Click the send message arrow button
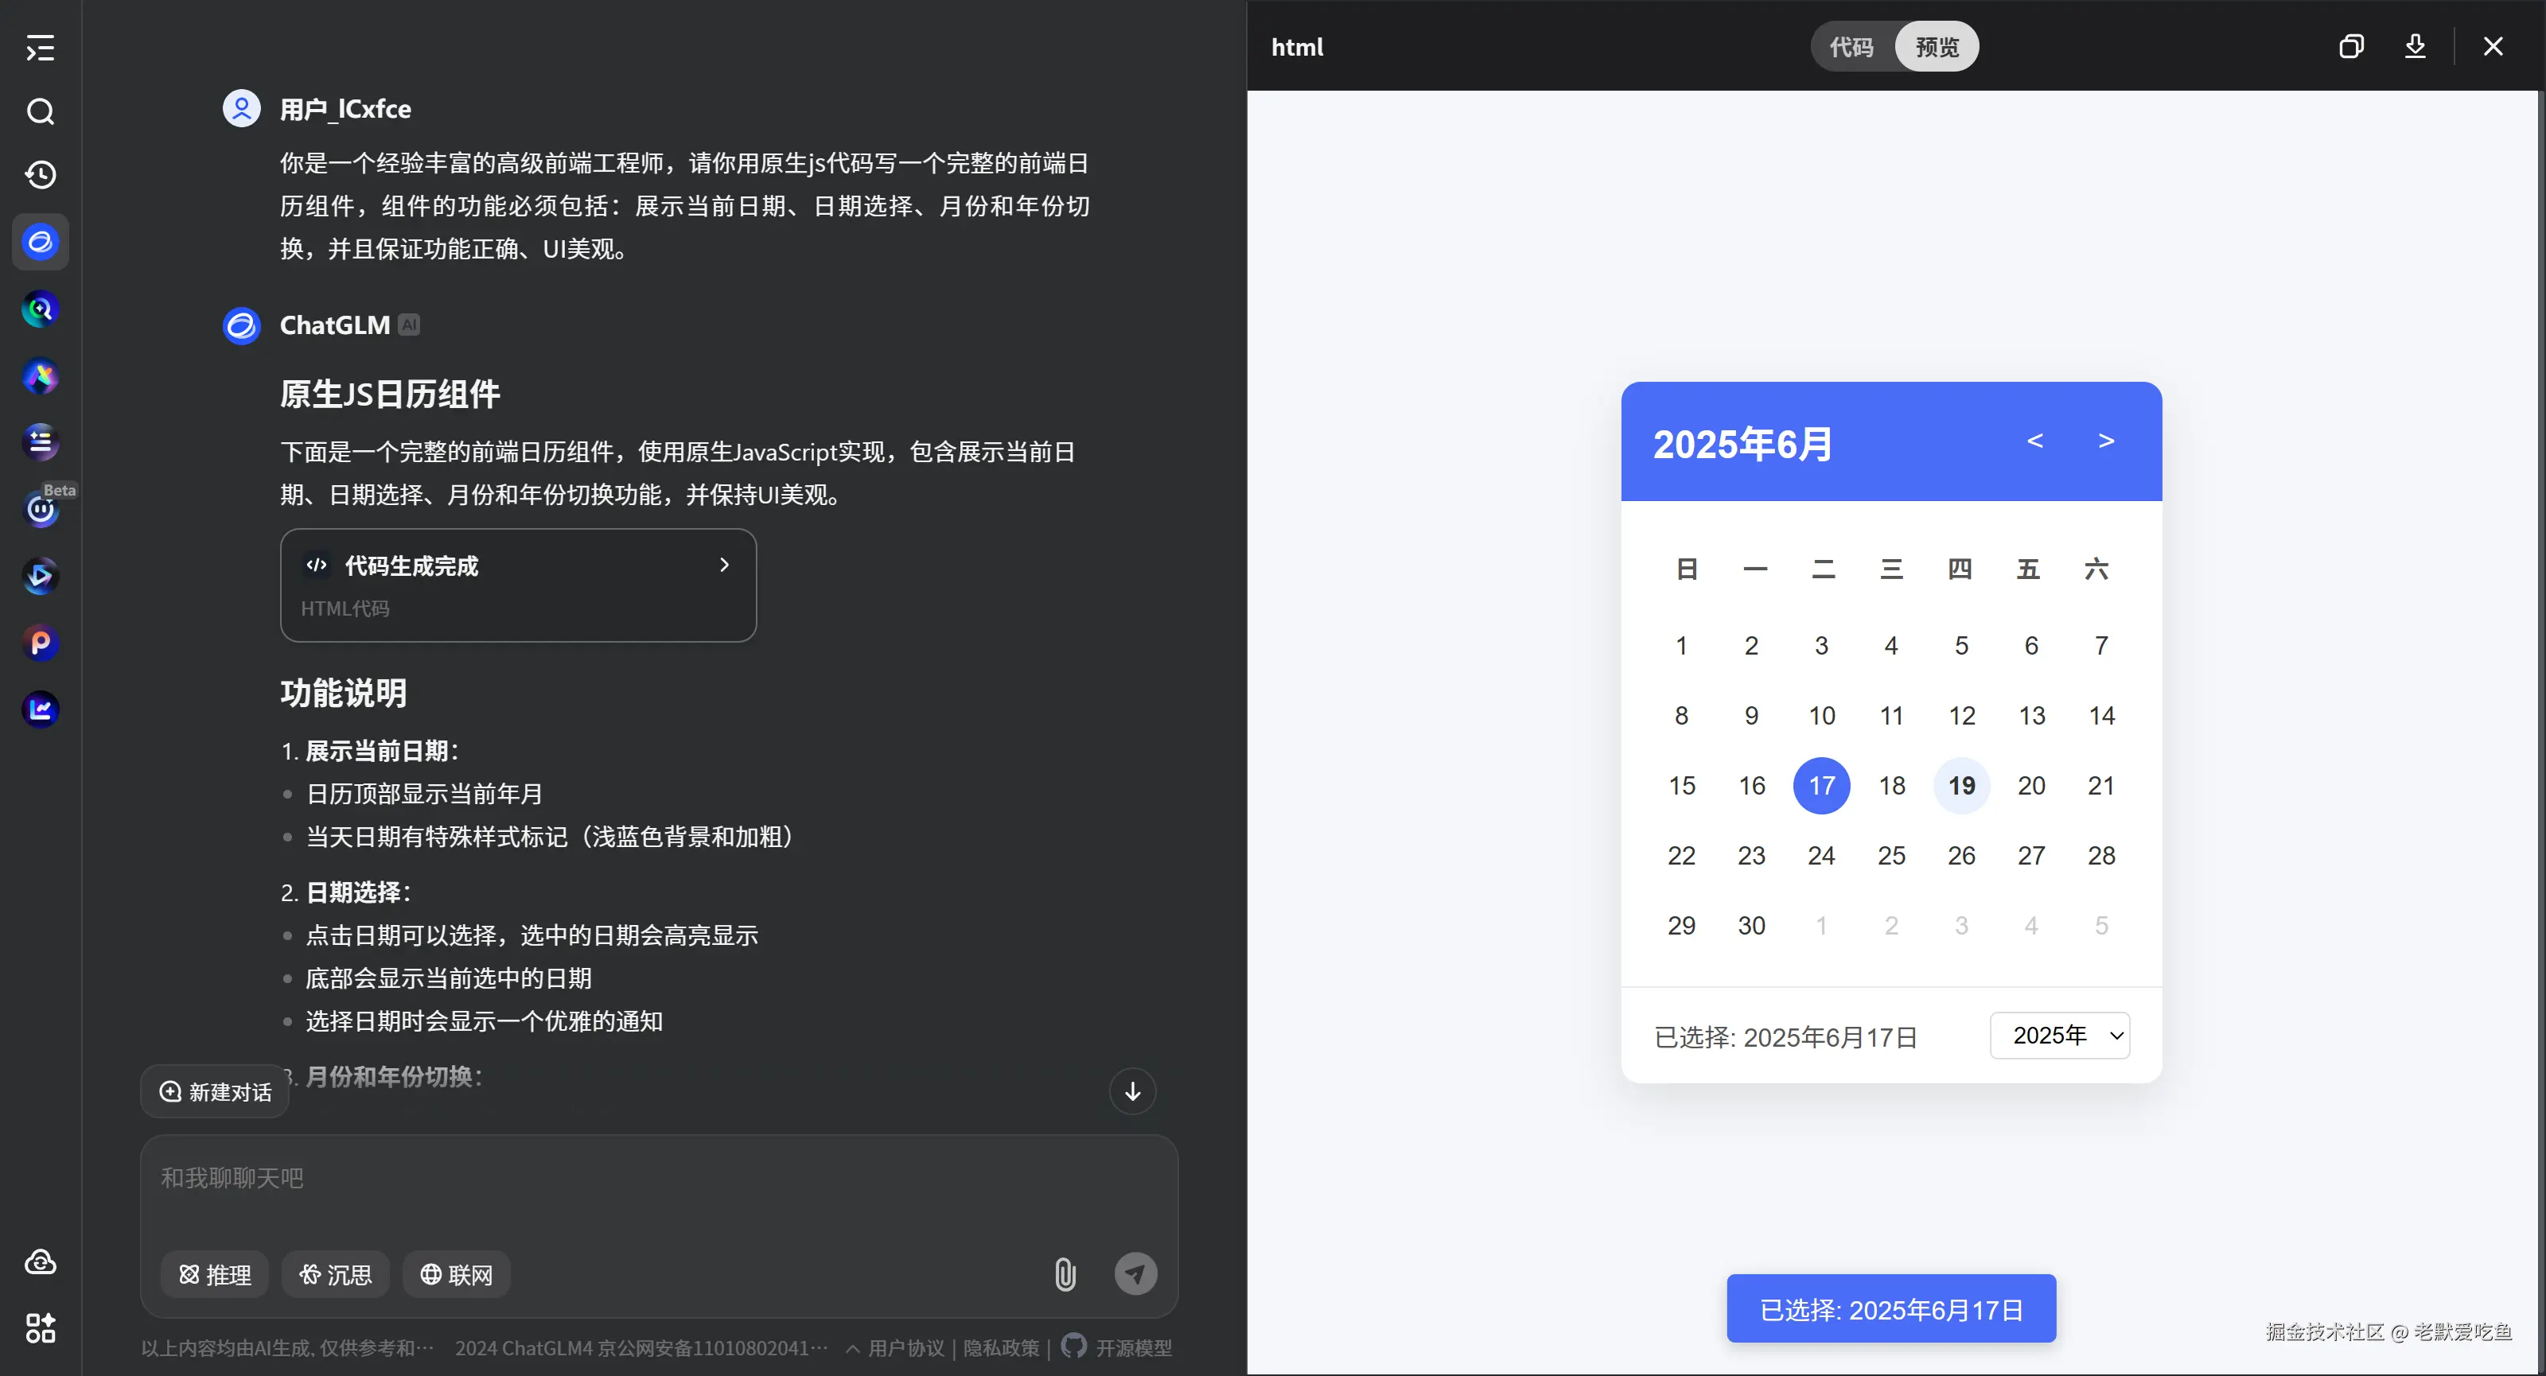Screen dimensions: 2546x1376 tap(1135, 1273)
